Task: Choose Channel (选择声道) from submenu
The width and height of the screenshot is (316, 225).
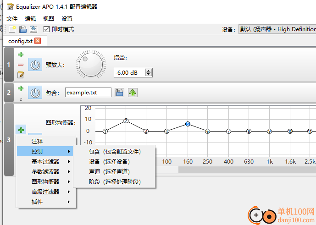Action: [115, 172]
